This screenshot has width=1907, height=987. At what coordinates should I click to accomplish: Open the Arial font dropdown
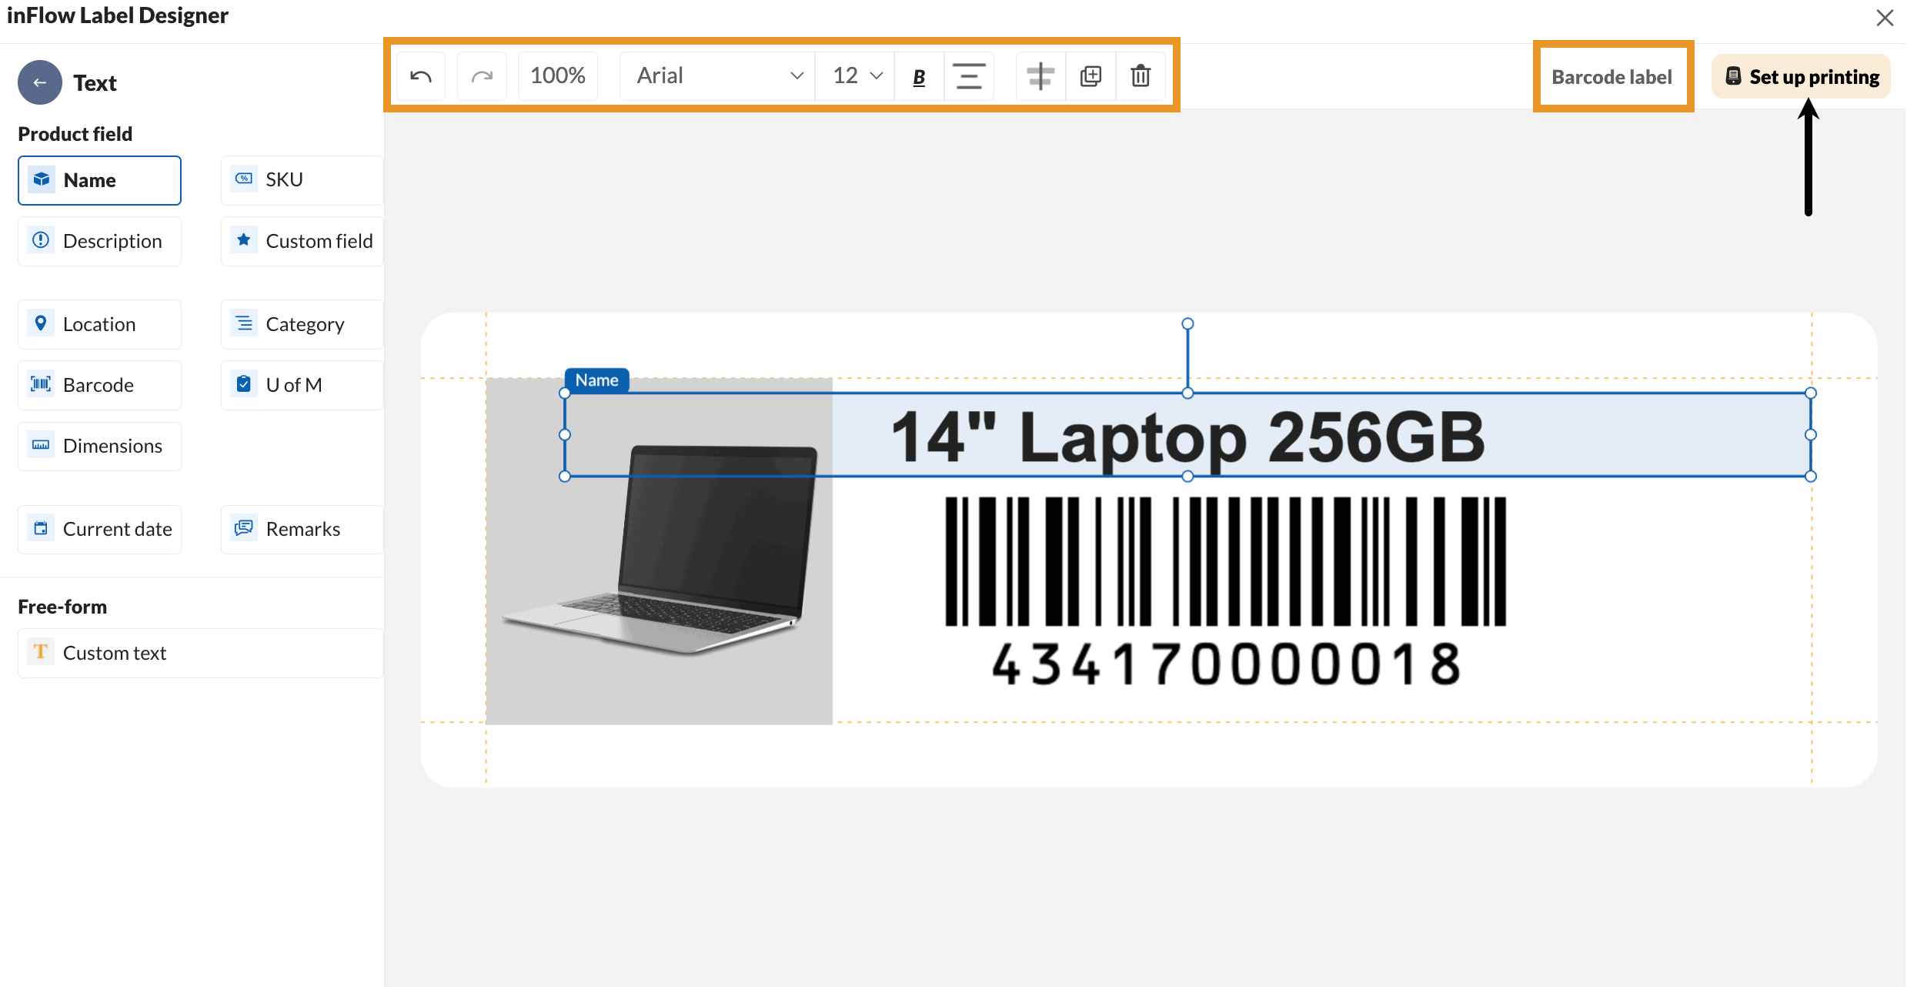point(718,76)
